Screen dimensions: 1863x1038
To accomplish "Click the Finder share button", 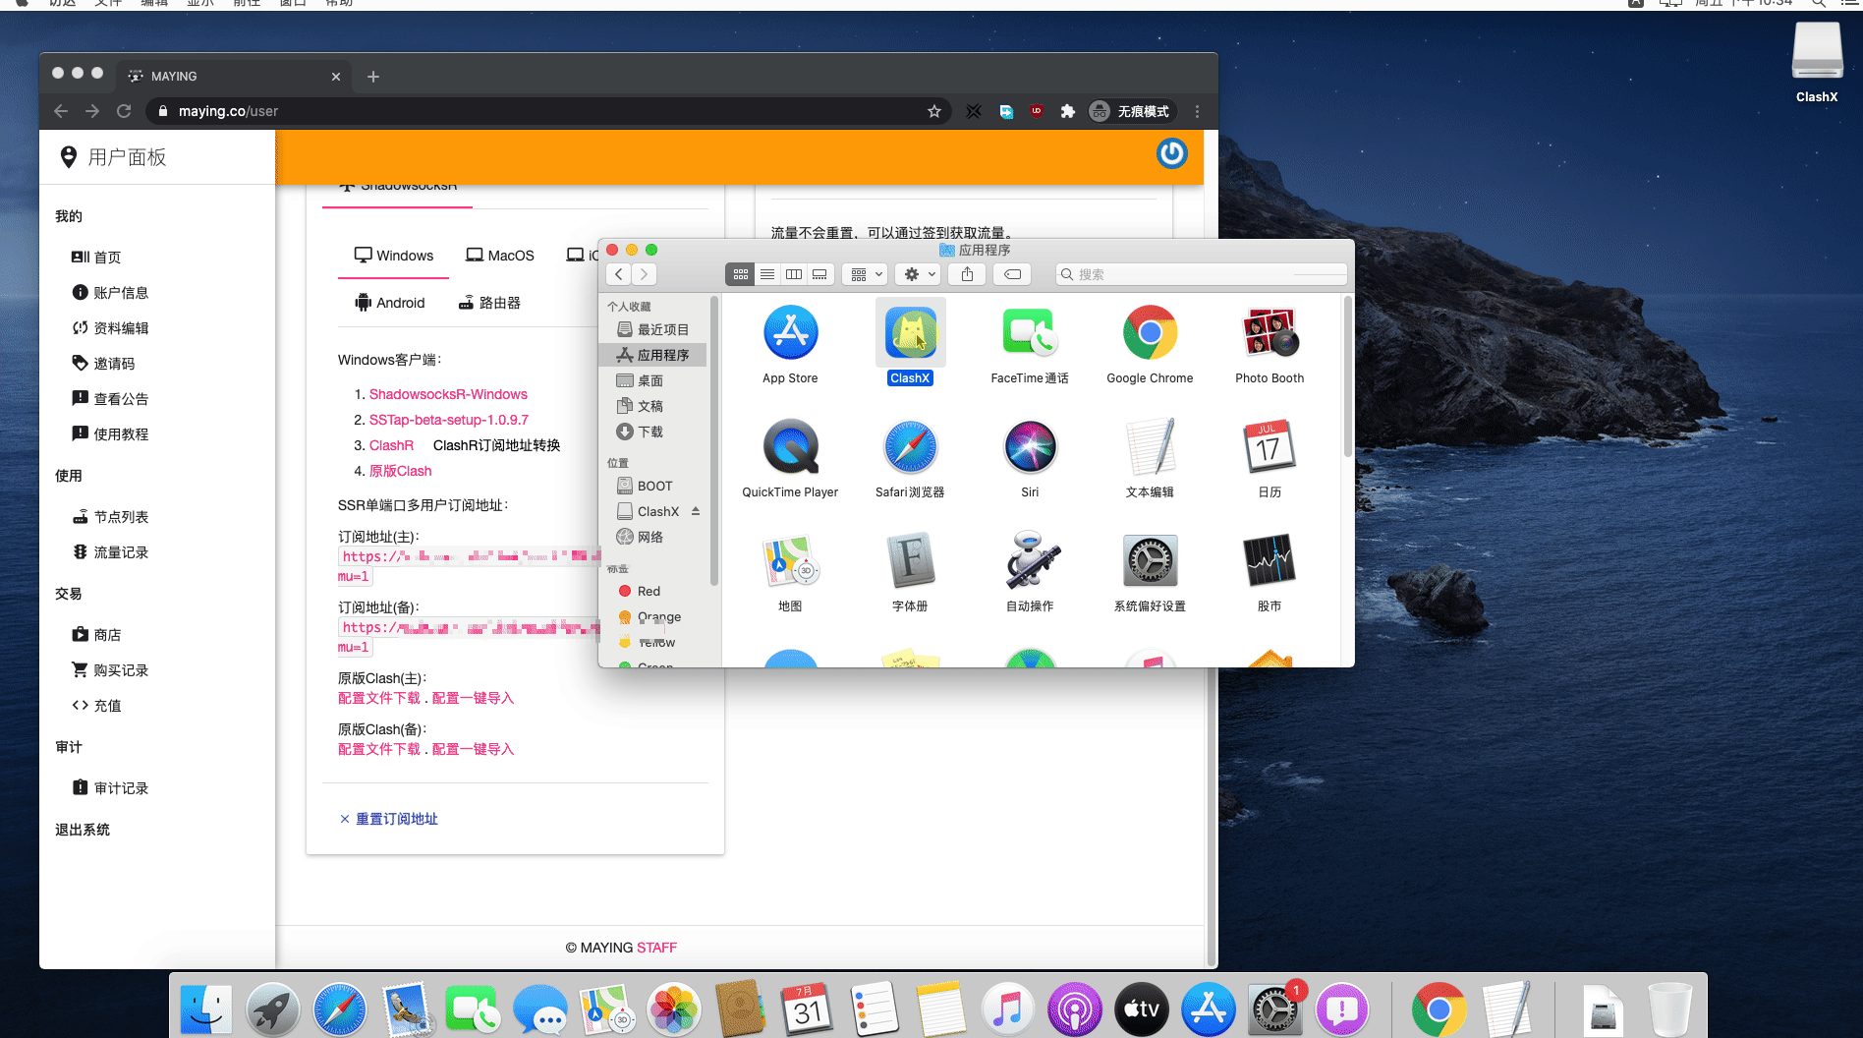I will (967, 274).
